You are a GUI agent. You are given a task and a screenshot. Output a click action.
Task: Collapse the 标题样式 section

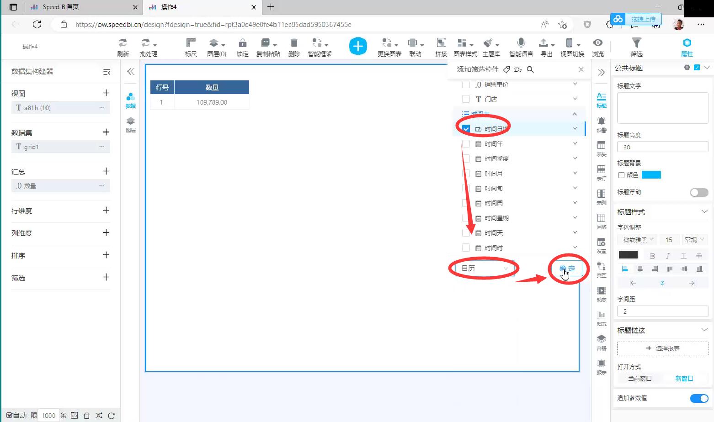tap(704, 211)
